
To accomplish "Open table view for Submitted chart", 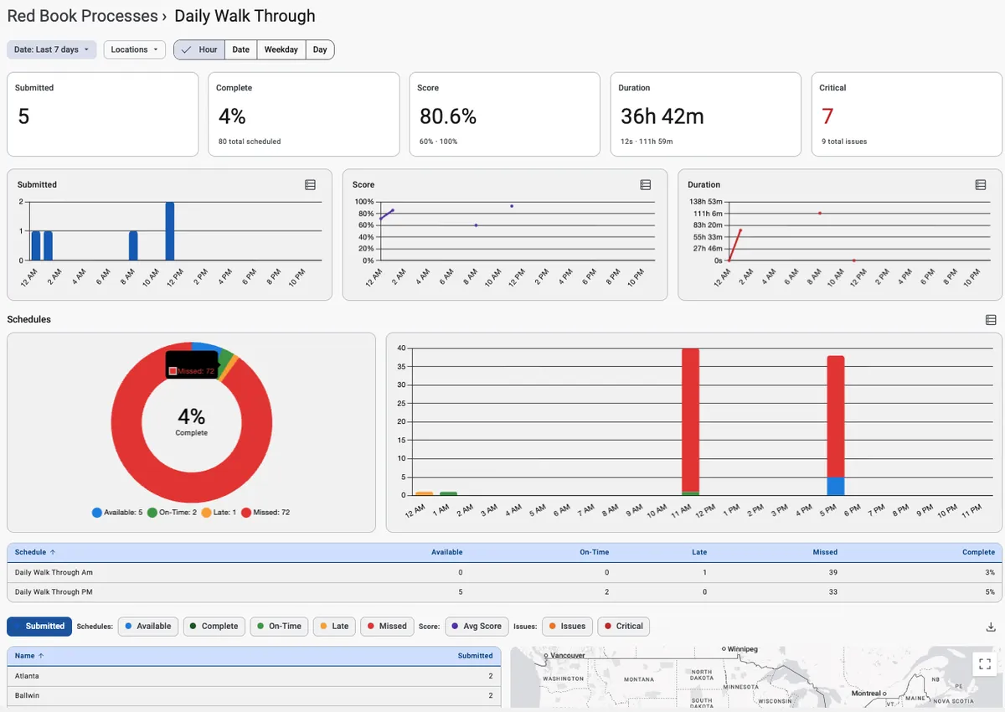I will point(310,184).
